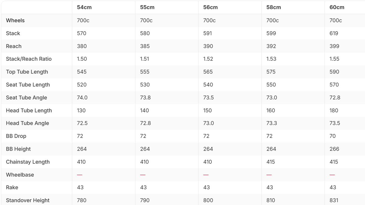Click the Wheels row label
Viewport: 365px width, 205px height.
15,20
